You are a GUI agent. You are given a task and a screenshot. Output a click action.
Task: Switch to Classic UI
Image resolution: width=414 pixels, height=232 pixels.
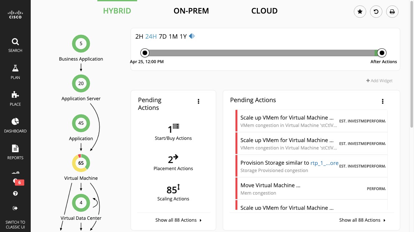15,225
